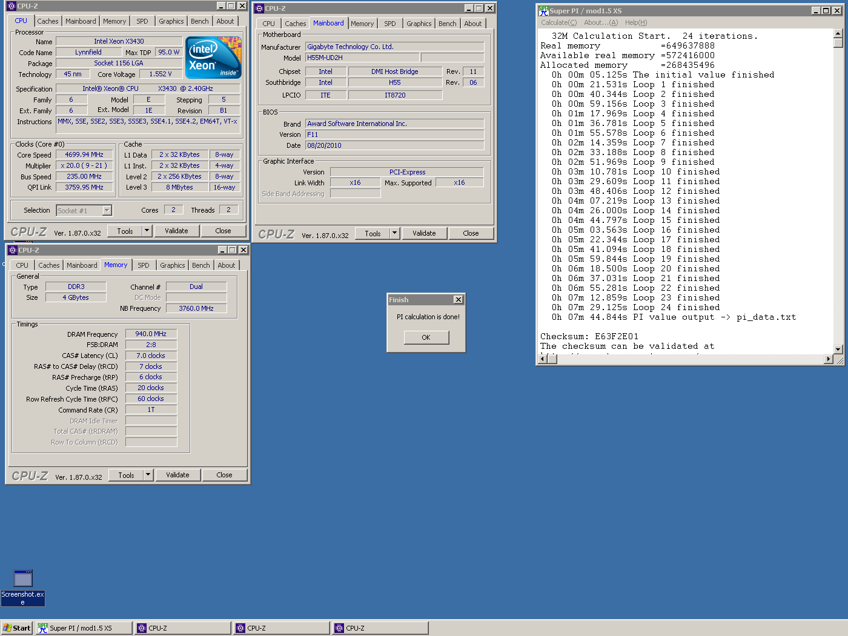The height and width of the screenshot is (636, 848).
Task: Open the About menu in Super PI
Action: [x=601, y=22]
